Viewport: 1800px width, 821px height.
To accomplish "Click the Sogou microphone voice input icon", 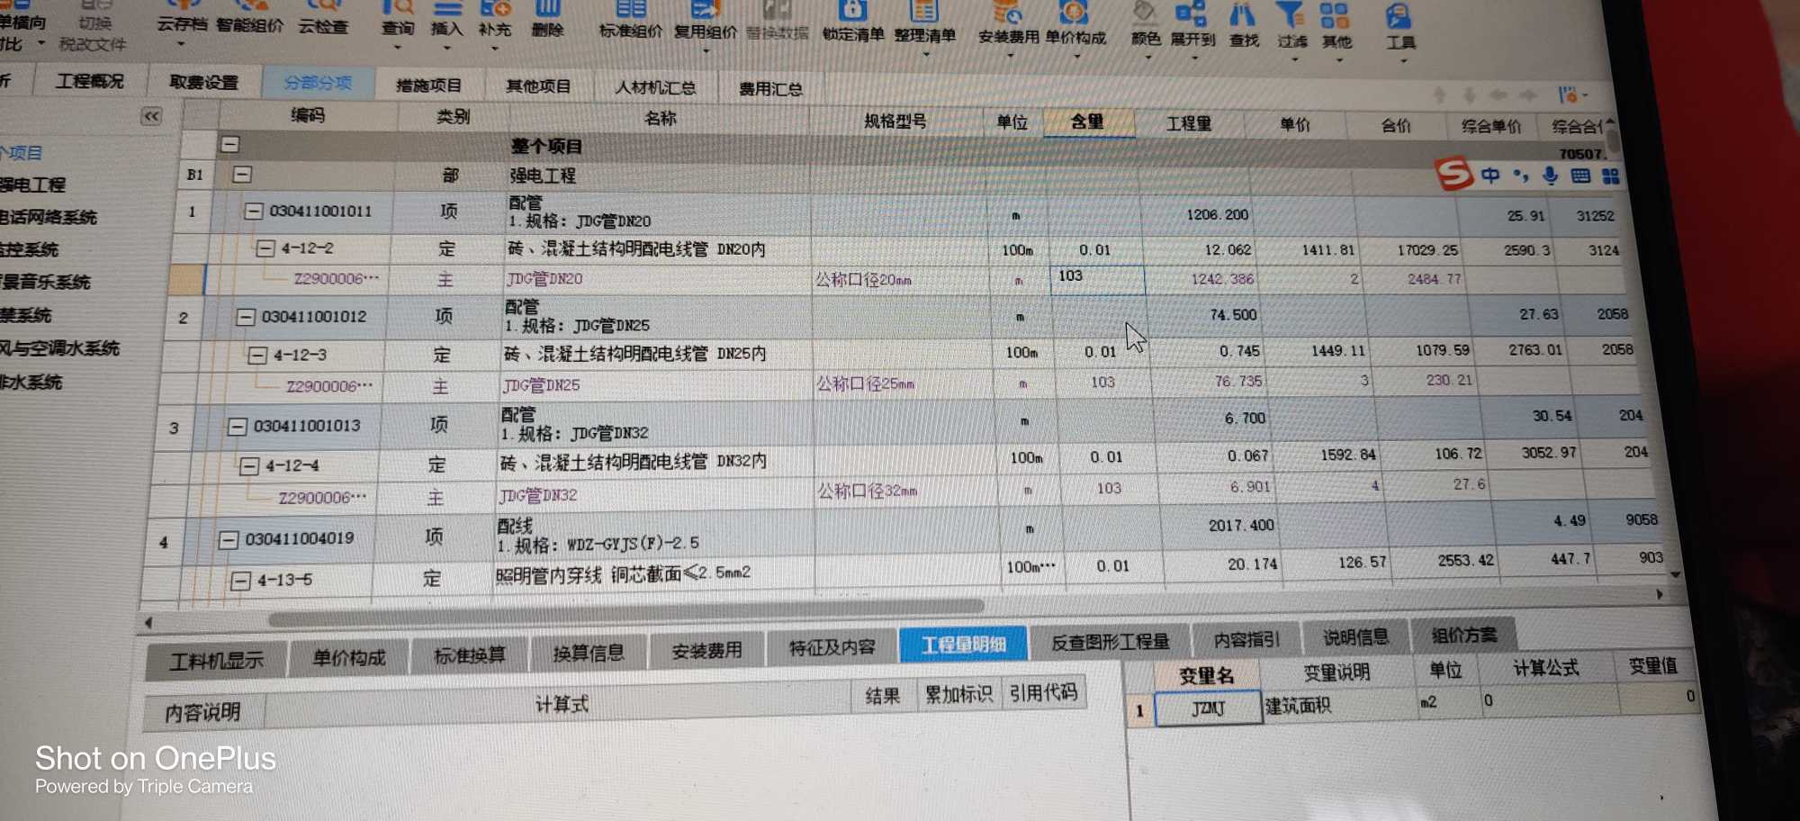I will click(1550, 176).
